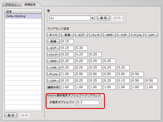This screenshot has width=163, height=122.
Task: Edit the SMD row パッド column field
Action: 95,61
